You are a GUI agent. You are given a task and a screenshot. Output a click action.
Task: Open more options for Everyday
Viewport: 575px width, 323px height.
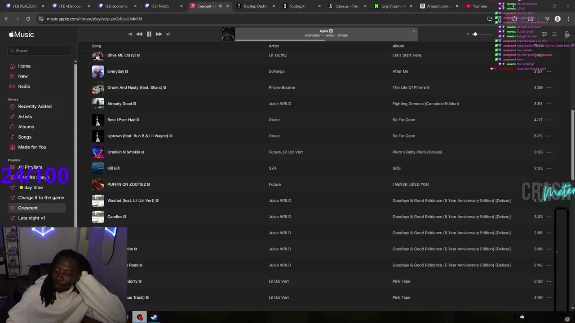549,71
